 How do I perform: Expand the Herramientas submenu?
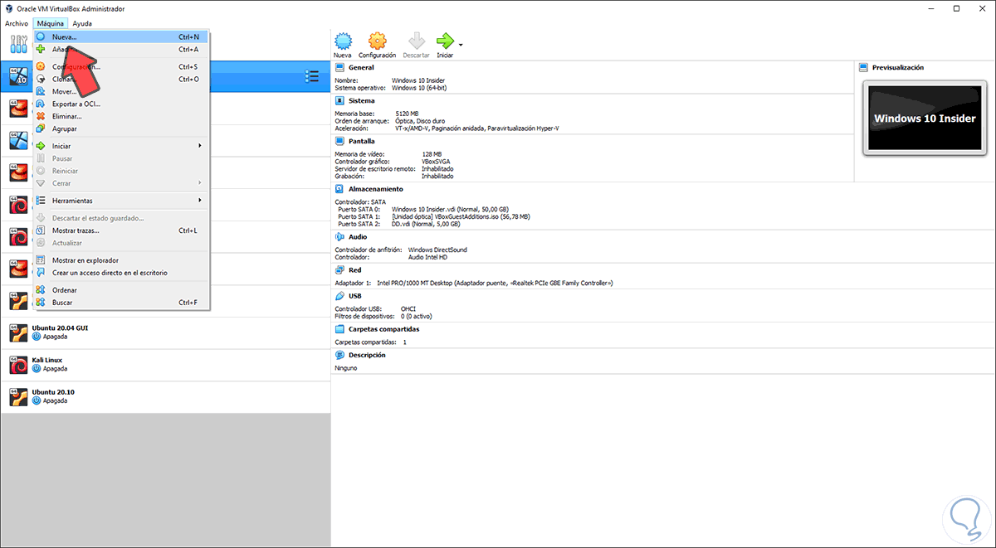121,201
